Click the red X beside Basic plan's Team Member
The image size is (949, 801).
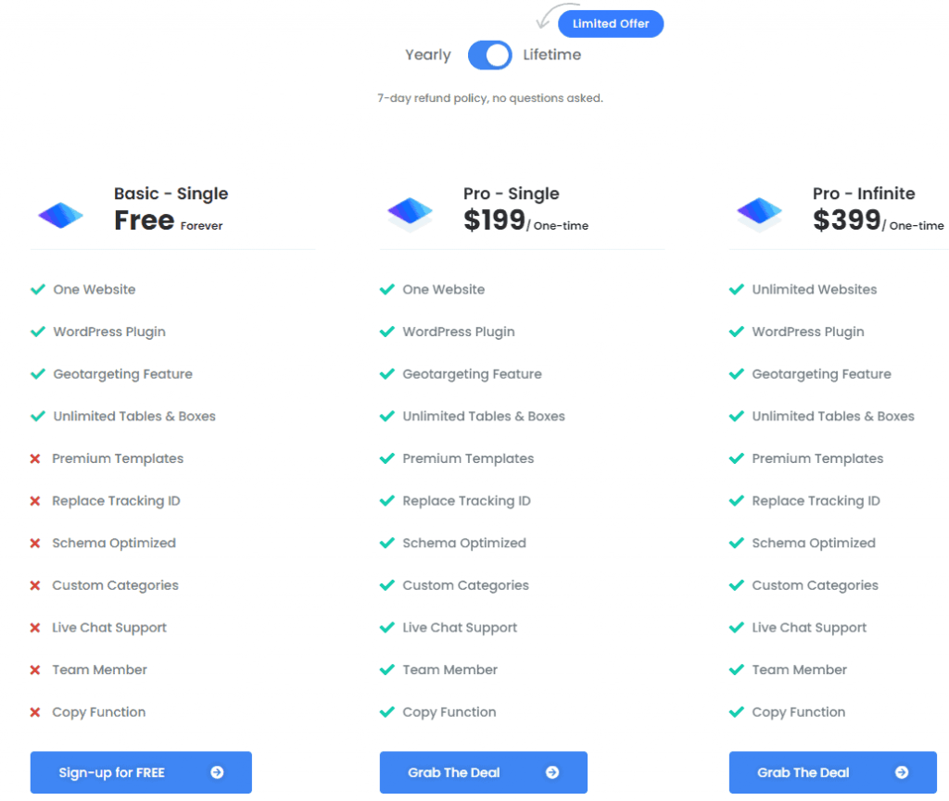(x=35, y=670)
